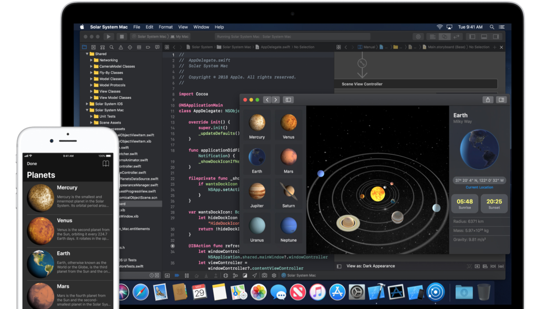This screenshot has width=544, height=309.
Task: Switch to the Standard editor layout
Action: 433,37
